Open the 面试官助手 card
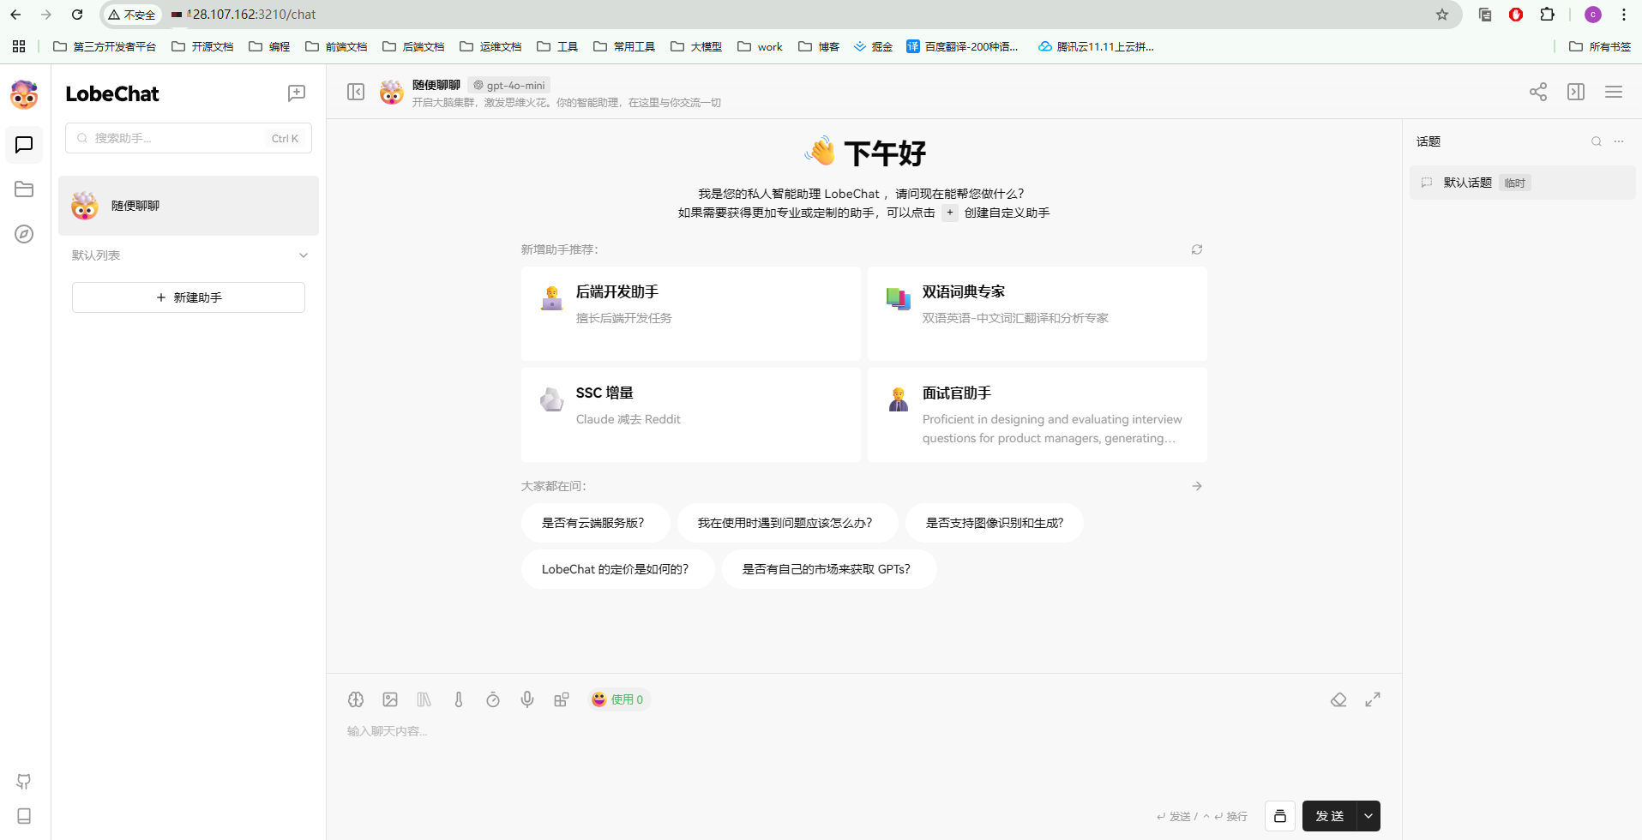 (x=1038, y=415)
